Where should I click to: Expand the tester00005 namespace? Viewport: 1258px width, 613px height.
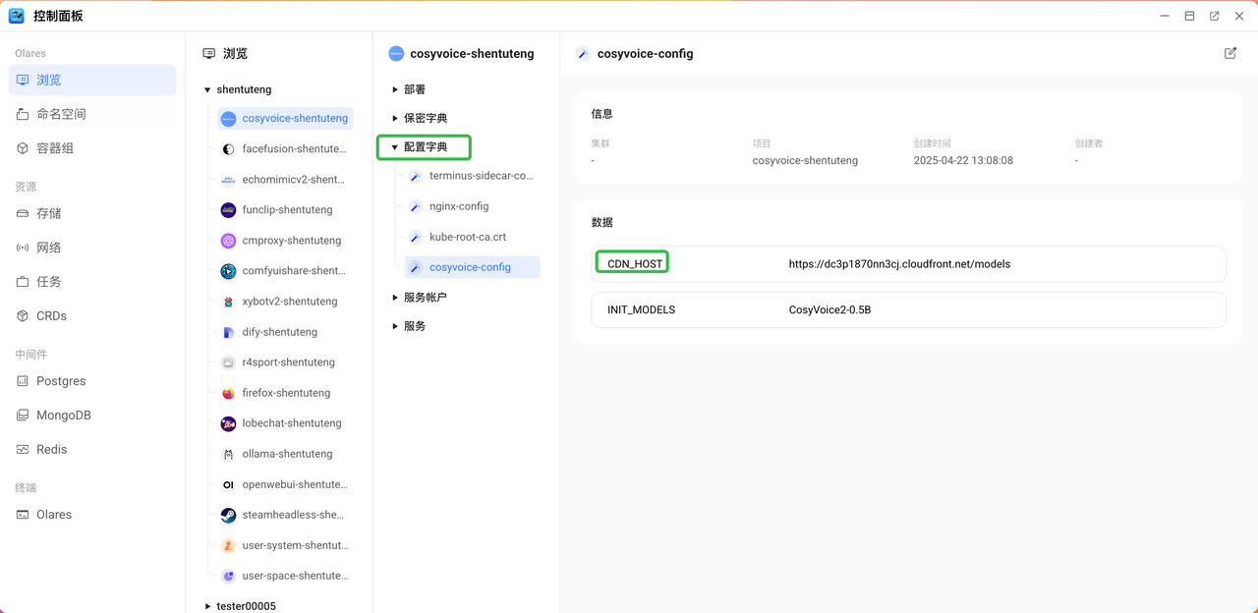tap(207, 606)
